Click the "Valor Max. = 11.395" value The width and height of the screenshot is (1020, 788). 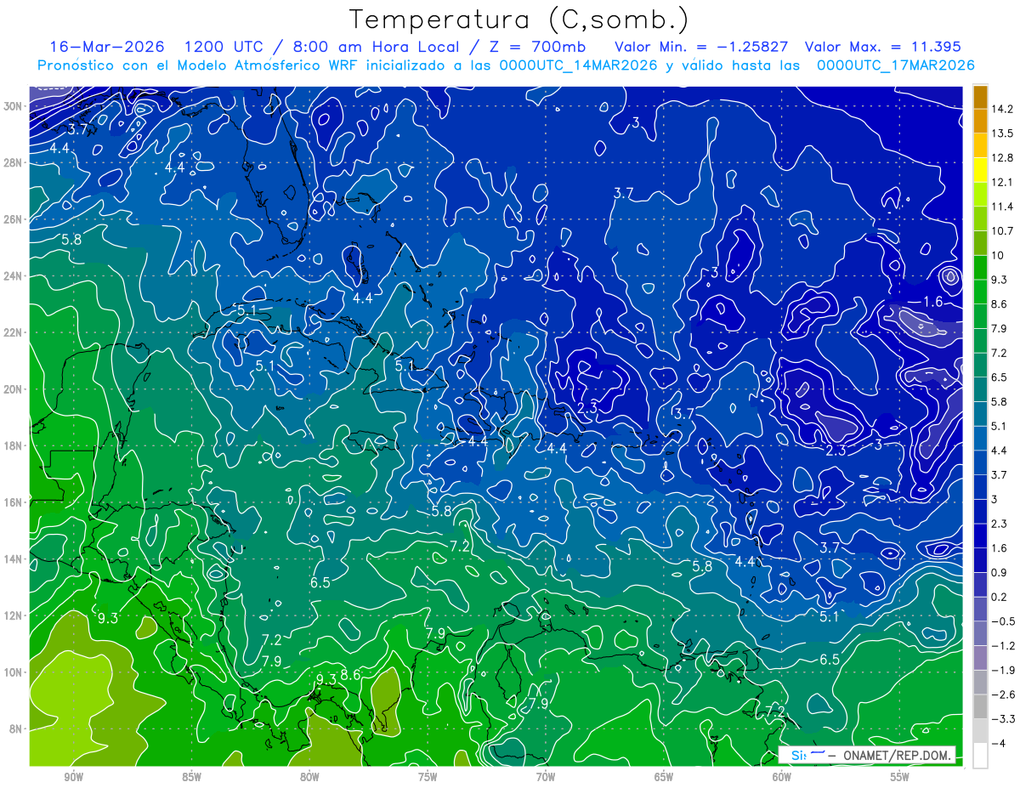(x=883, y=47)
